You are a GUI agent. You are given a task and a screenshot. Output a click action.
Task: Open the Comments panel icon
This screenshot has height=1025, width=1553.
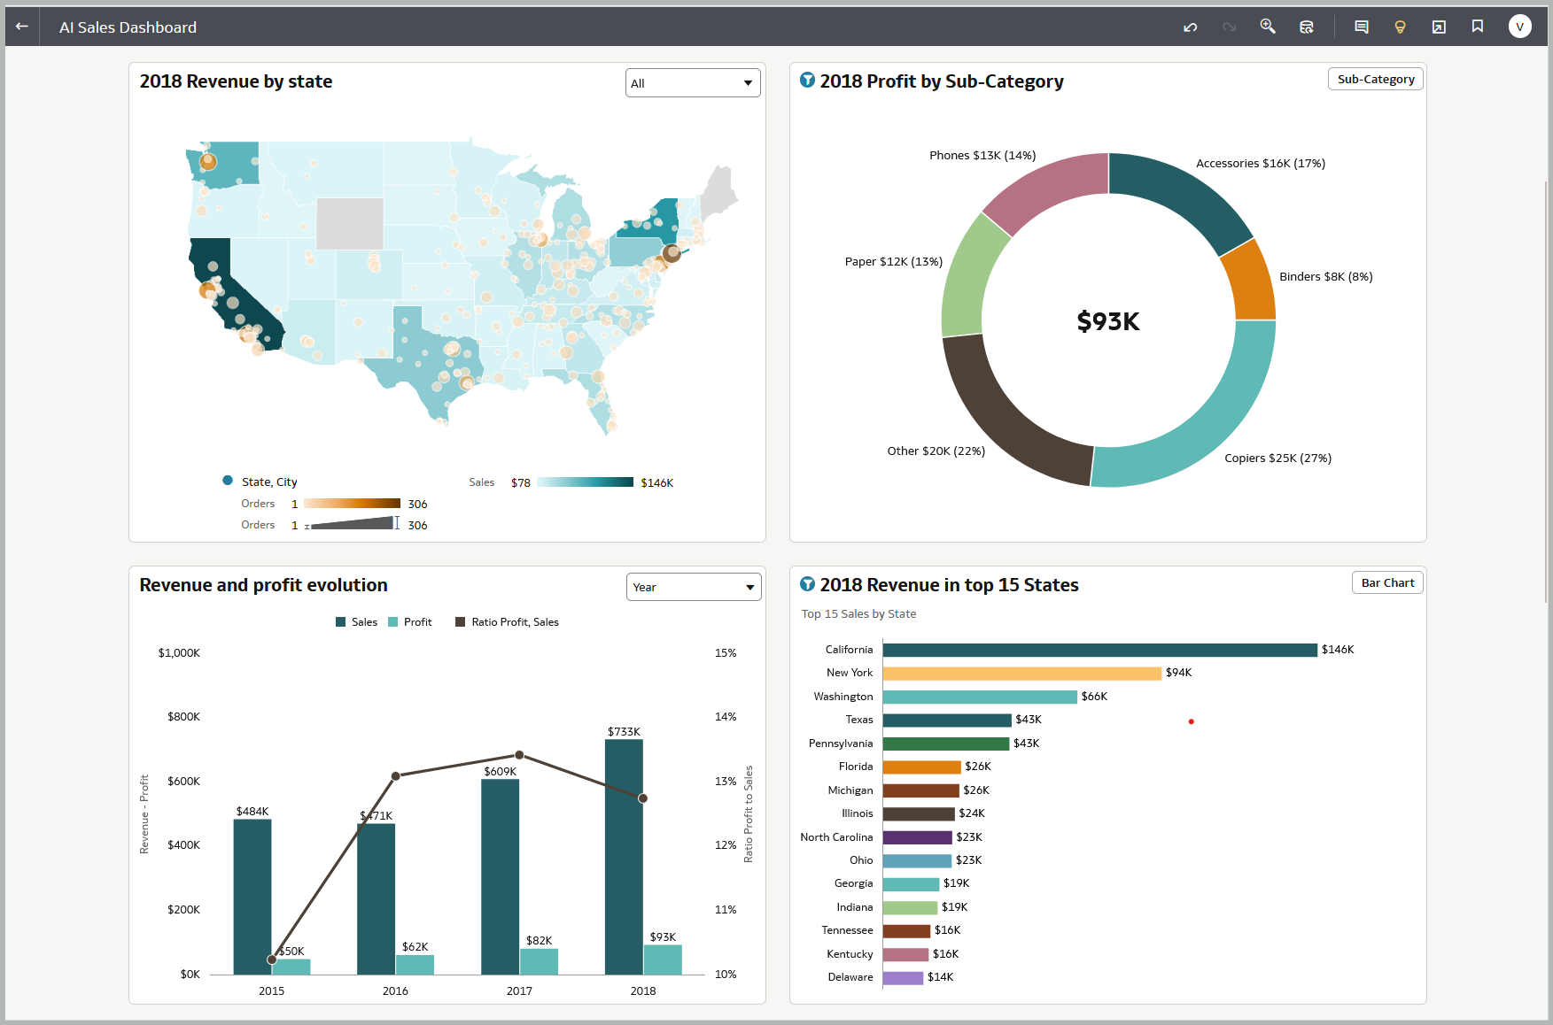pyautogui.click(x=1361, y=27)
